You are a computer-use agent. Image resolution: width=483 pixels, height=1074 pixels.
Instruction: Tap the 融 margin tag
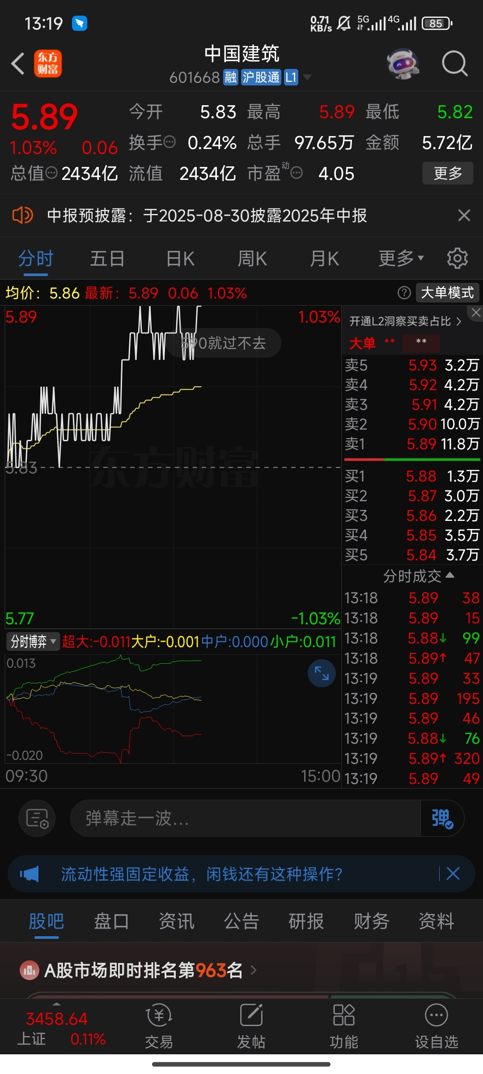(x=230, y=77)
